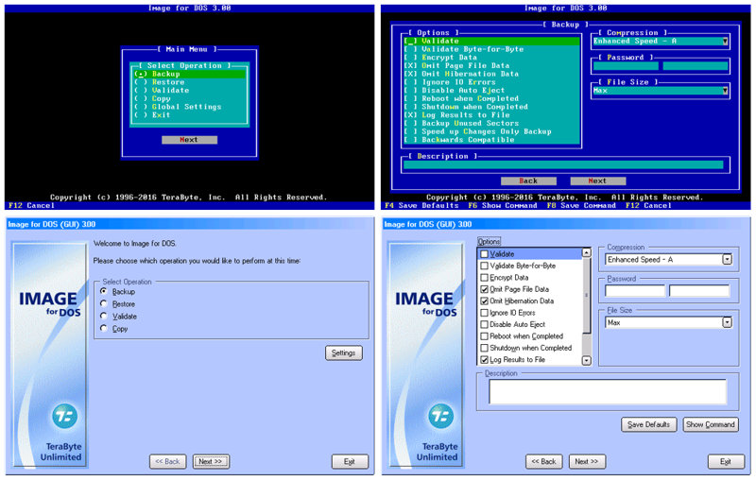Click Next >> in the GUI welcome window
The height and width of the screenshot is (481, 756).
coord(211,461)
